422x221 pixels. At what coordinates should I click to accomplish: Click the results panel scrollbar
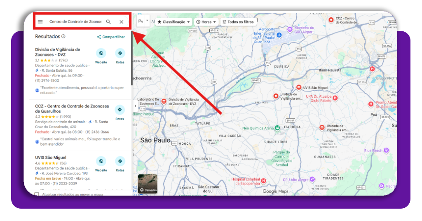(x=132, y=58)
